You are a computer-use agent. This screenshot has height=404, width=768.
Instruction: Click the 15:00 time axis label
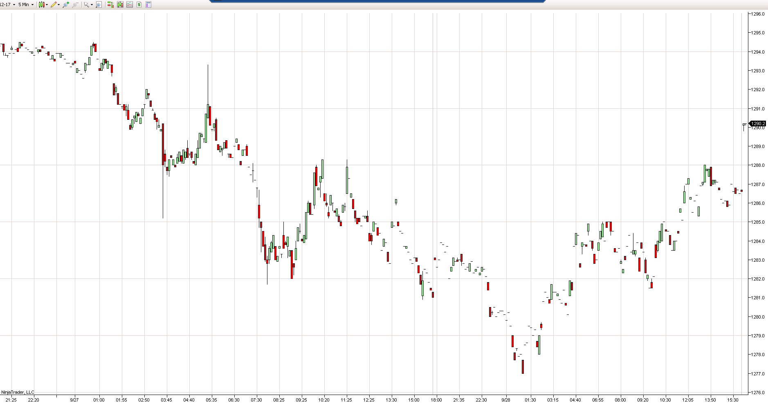[x=414, y=400]
